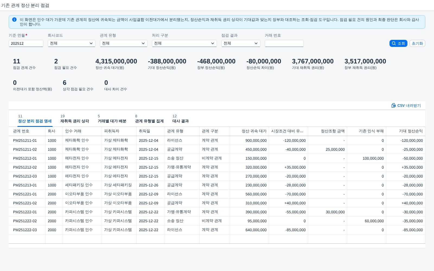Viewport: 434px width, 271px height.
Task: Click relation number PM251213-01
Action: tap(25, 185)
